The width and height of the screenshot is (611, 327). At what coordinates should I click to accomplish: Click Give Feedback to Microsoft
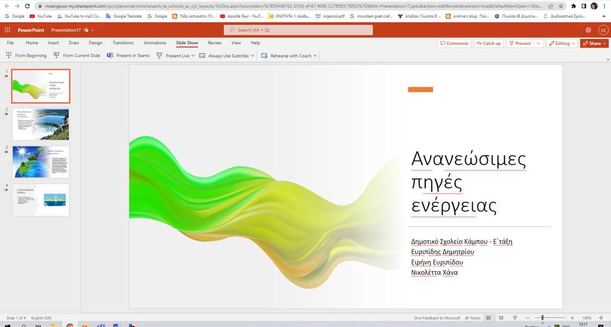point(437,318)
